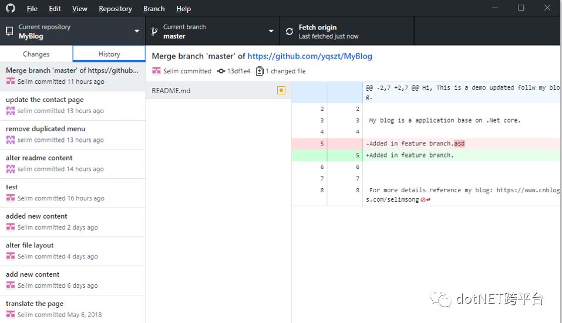Click avatar on 'added new content' commit
Viewport: 562px width, 323px height.
click(11, 227)
